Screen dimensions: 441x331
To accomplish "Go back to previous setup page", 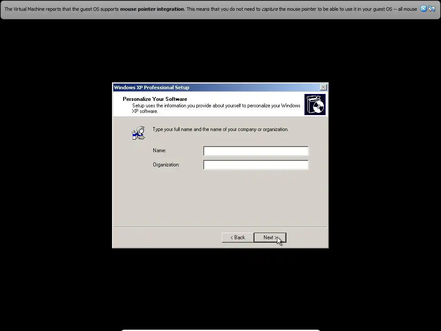I will (238, 237).
